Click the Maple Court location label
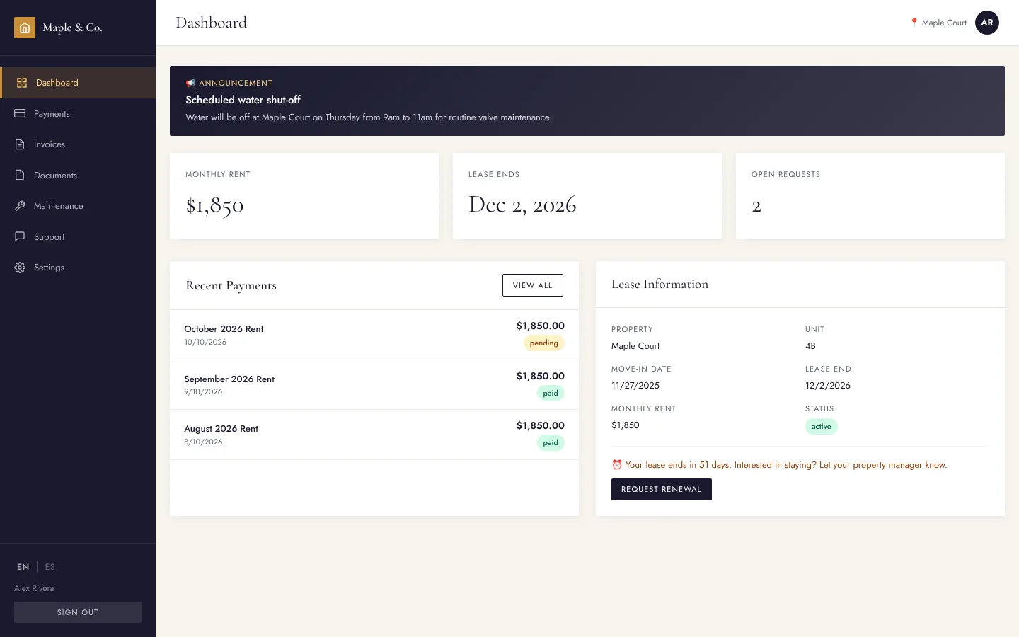 944,23
